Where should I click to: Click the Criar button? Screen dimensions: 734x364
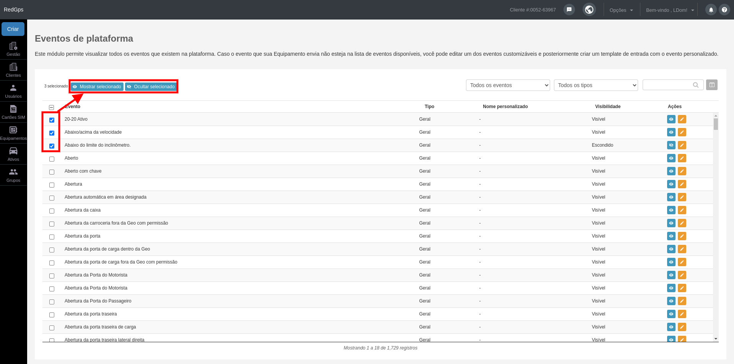tap(13, 29)
